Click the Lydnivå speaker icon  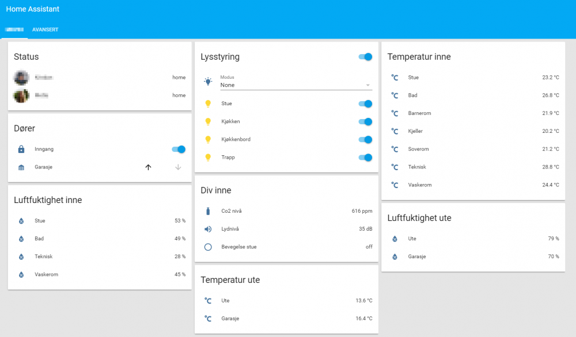click(208, 229)
